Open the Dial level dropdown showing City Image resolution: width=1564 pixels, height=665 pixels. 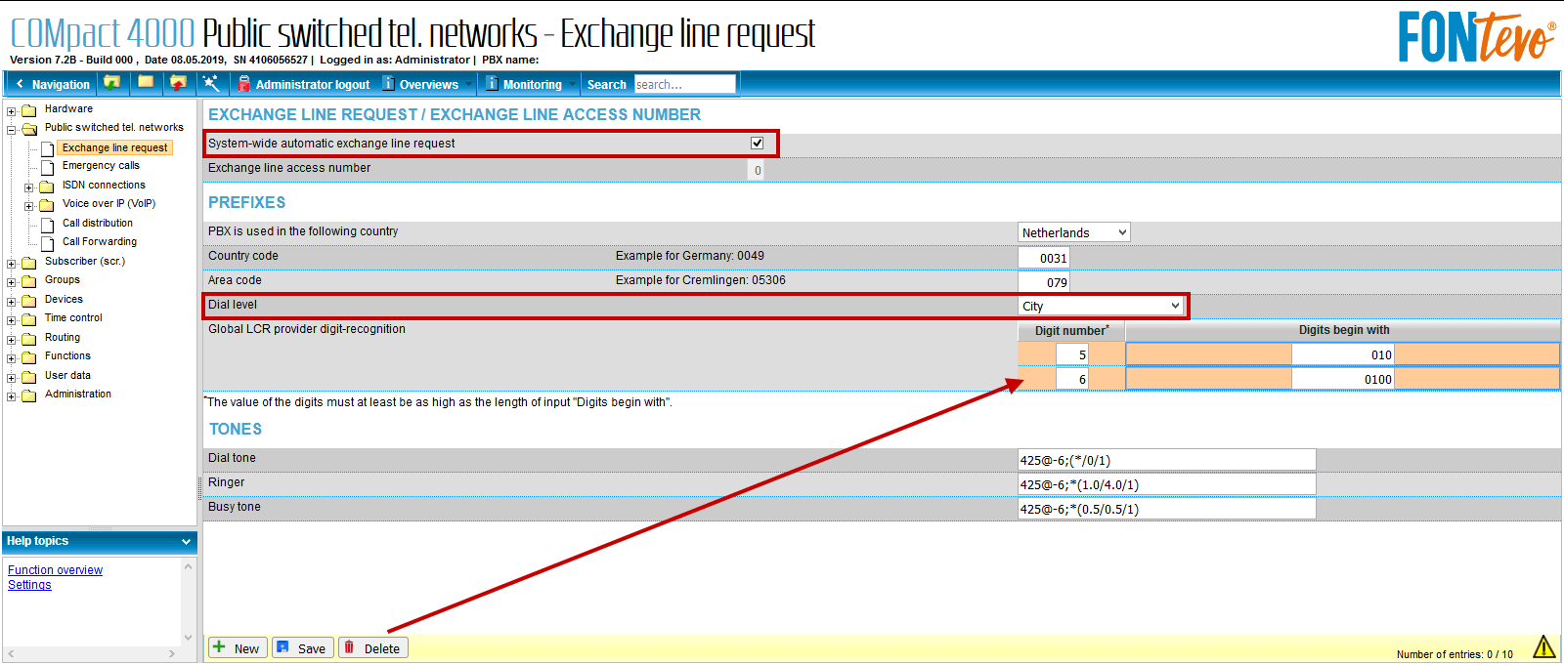(x=1101, y=306)
